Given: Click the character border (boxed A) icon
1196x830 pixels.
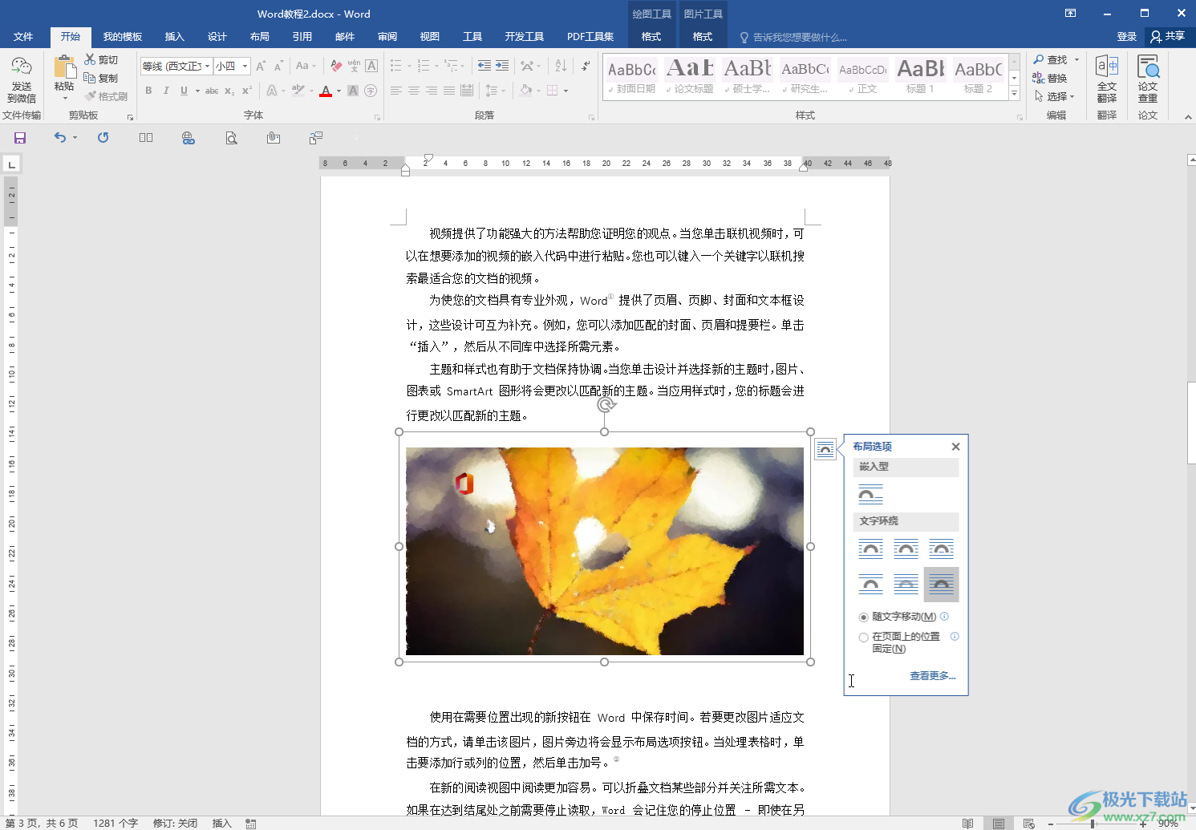Looking at the screenshot, I should (x=371, y=66).
